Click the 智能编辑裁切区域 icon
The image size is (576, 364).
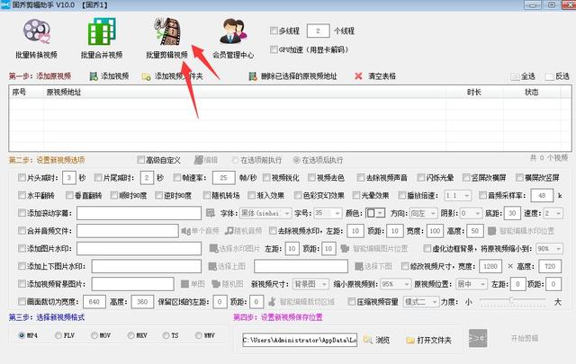(x=272, y=302)
